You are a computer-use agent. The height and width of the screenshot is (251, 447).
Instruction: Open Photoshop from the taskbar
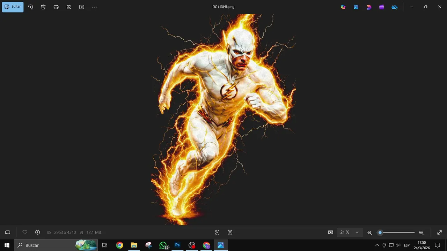(177, 245)
